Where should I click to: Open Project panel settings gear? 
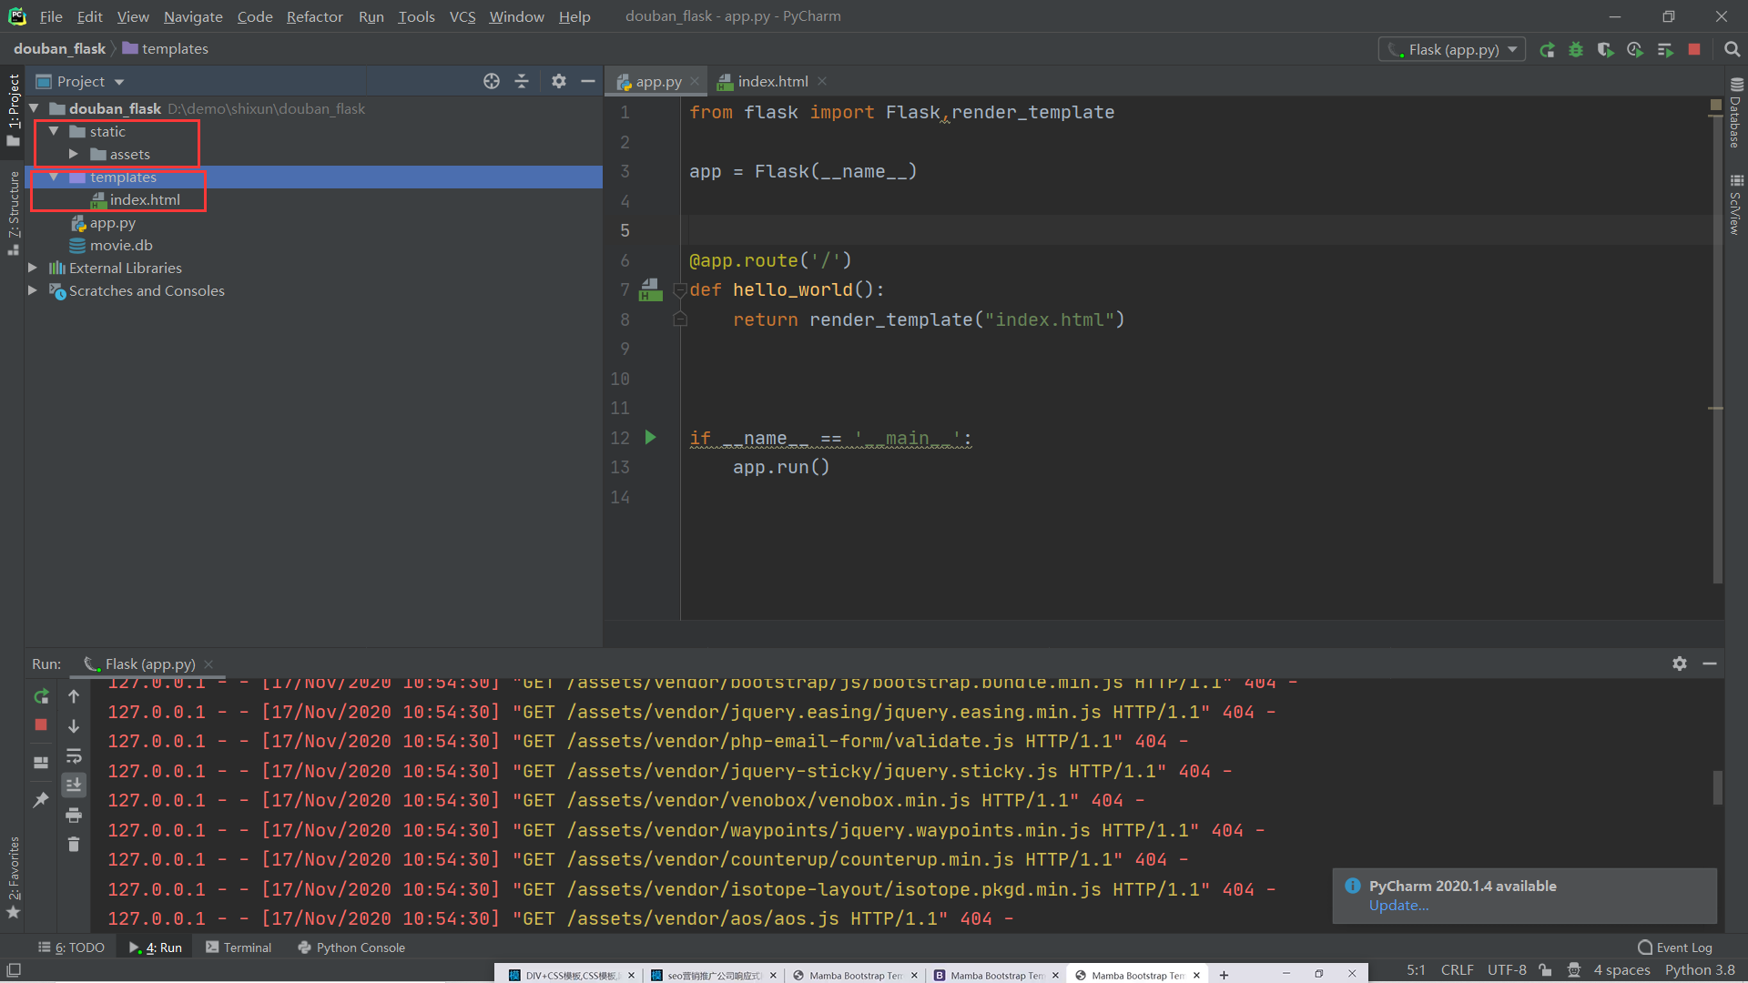coord(558,81)
